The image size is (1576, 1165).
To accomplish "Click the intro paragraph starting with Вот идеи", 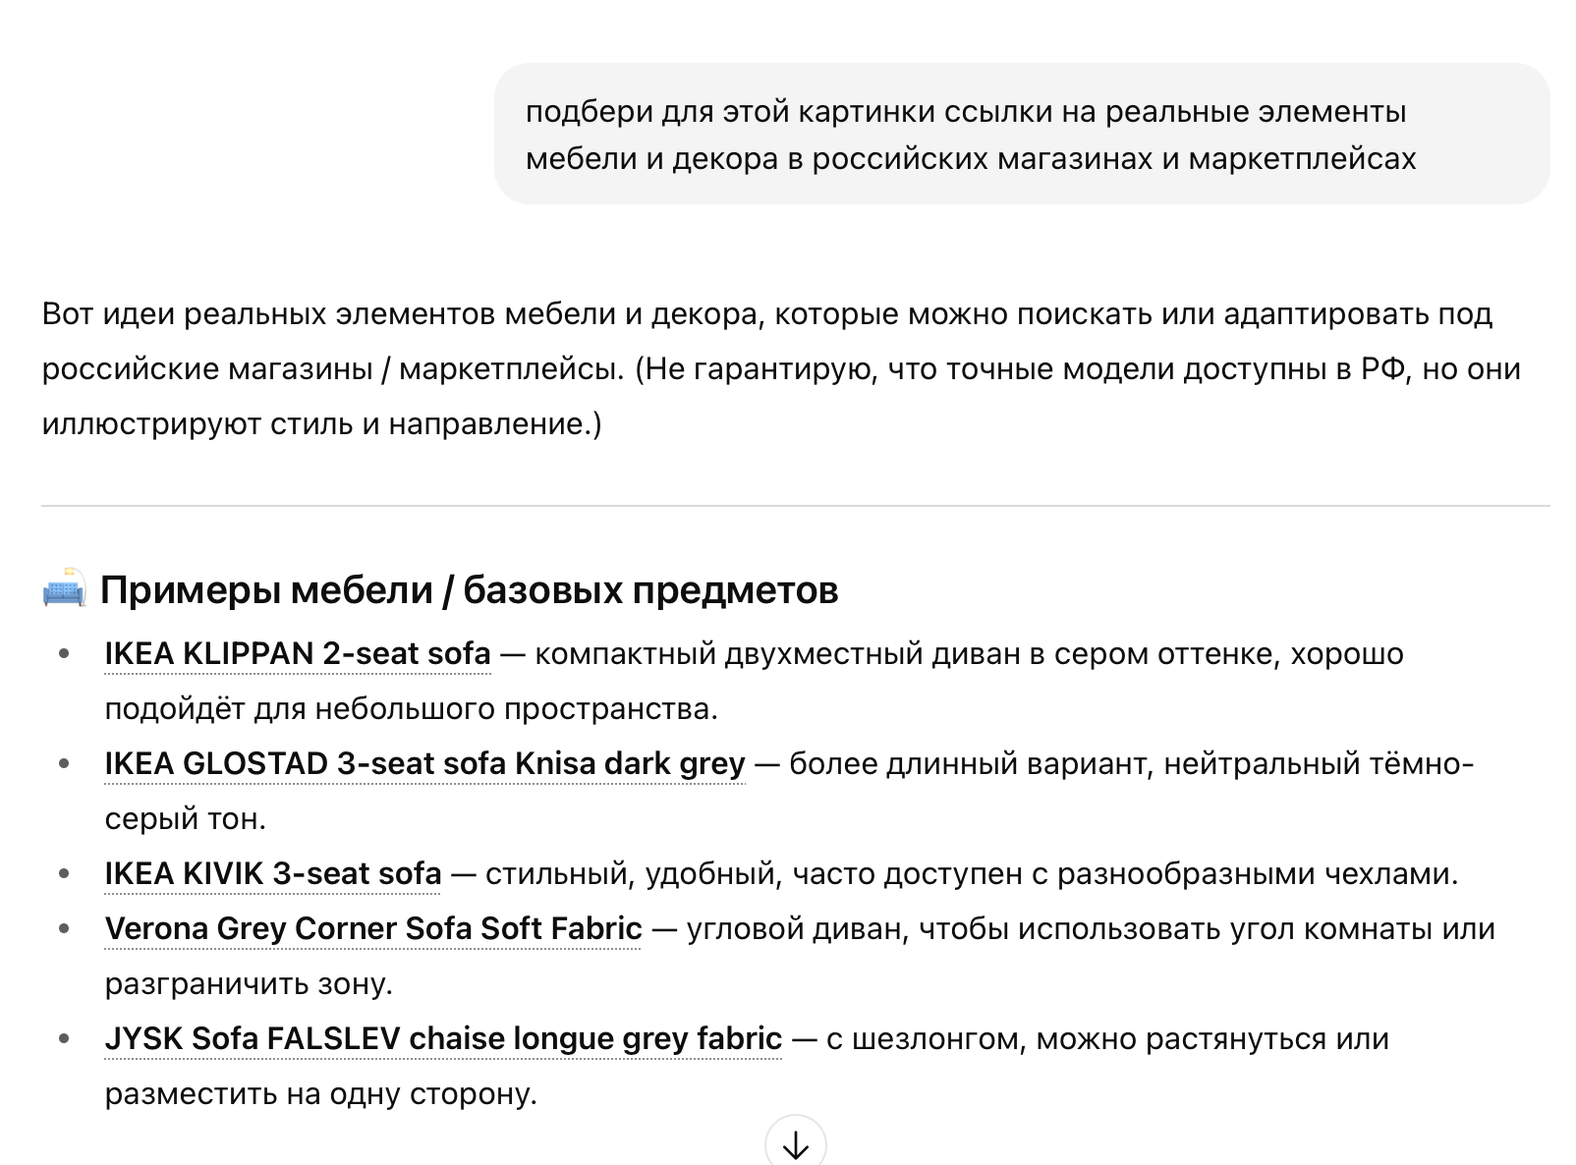I will coord(766,315).
